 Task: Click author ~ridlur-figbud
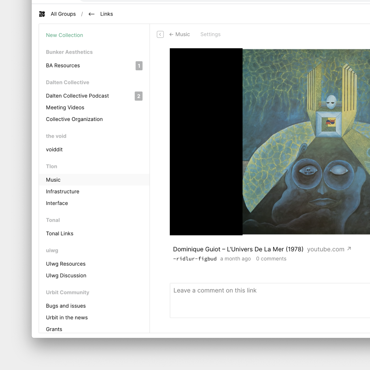click(x=195, y=259)
